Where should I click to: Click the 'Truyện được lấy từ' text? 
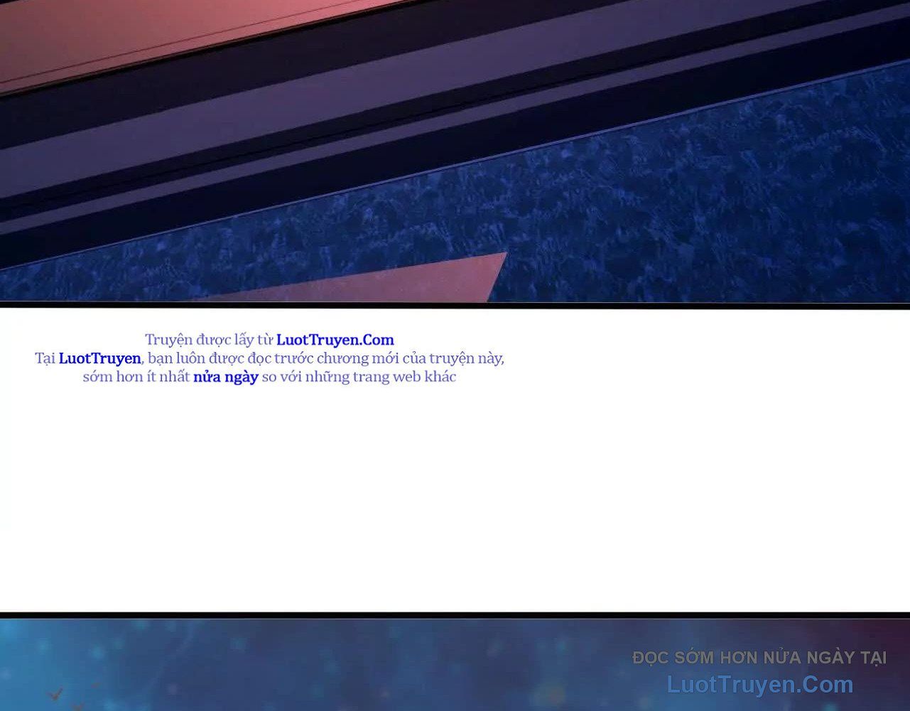click(209, 340)
